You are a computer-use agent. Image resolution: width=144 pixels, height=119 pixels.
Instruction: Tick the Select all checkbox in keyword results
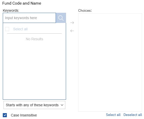pos(7,29)
